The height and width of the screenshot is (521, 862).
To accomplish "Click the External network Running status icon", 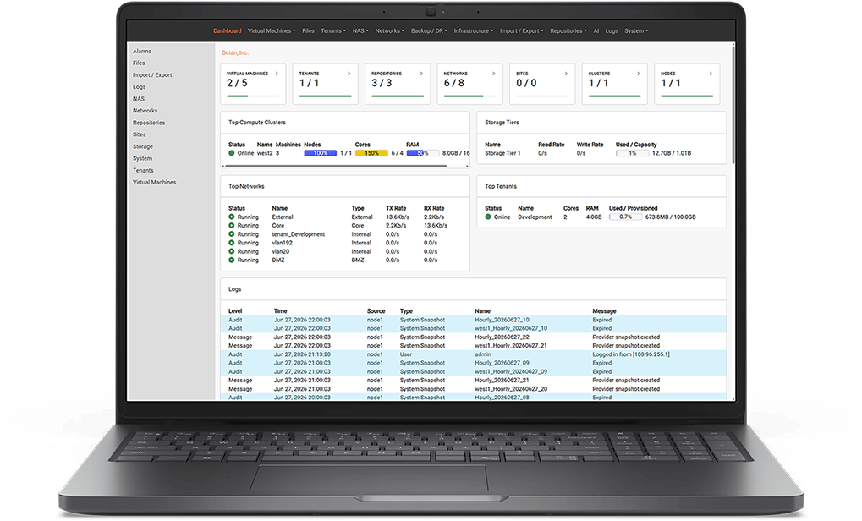I will [x=232, y=217].
